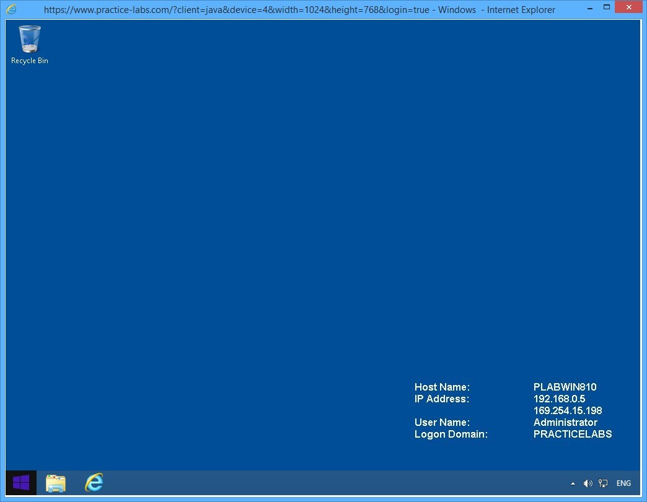
Task: Show hidden icons with the tray arrow
Action: [x=573, y=483]
